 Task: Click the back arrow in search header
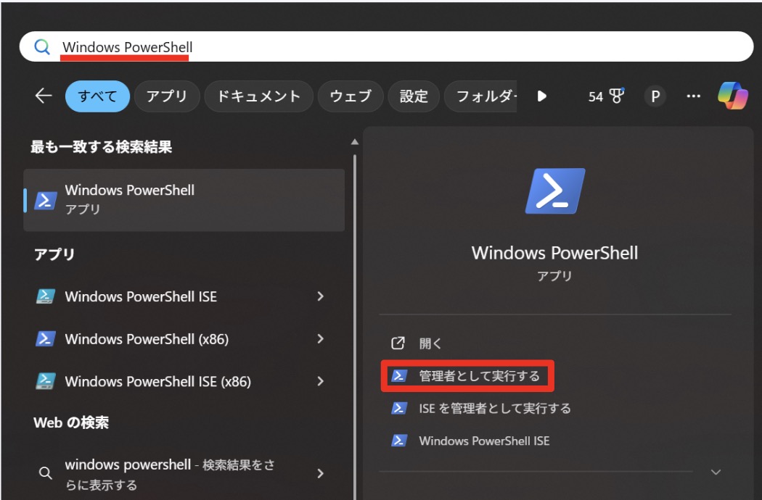tap(44, 96)
